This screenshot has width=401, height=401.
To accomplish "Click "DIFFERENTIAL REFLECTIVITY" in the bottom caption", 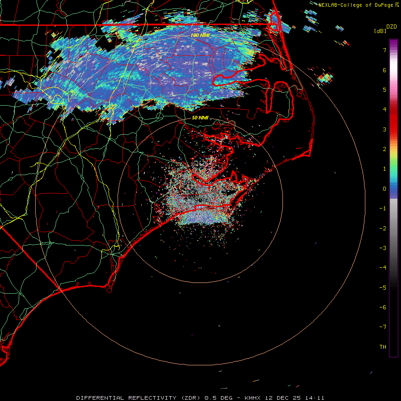I will (127, 398).
